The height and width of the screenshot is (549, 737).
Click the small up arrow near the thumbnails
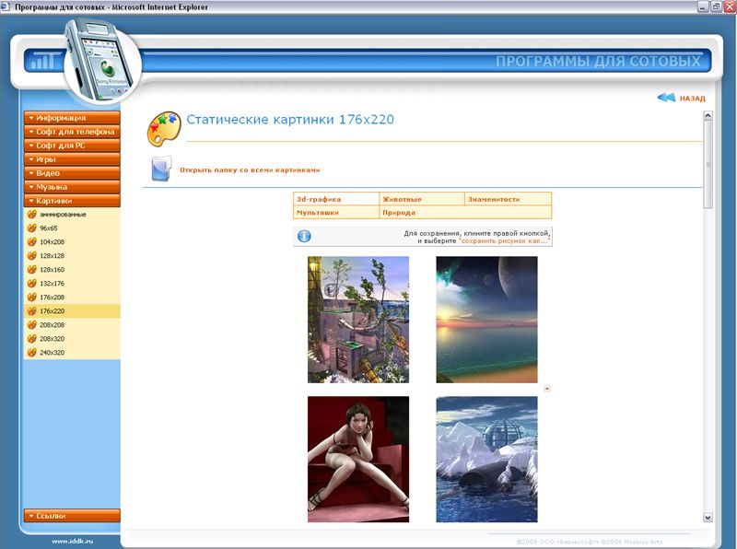coord(547,388)
